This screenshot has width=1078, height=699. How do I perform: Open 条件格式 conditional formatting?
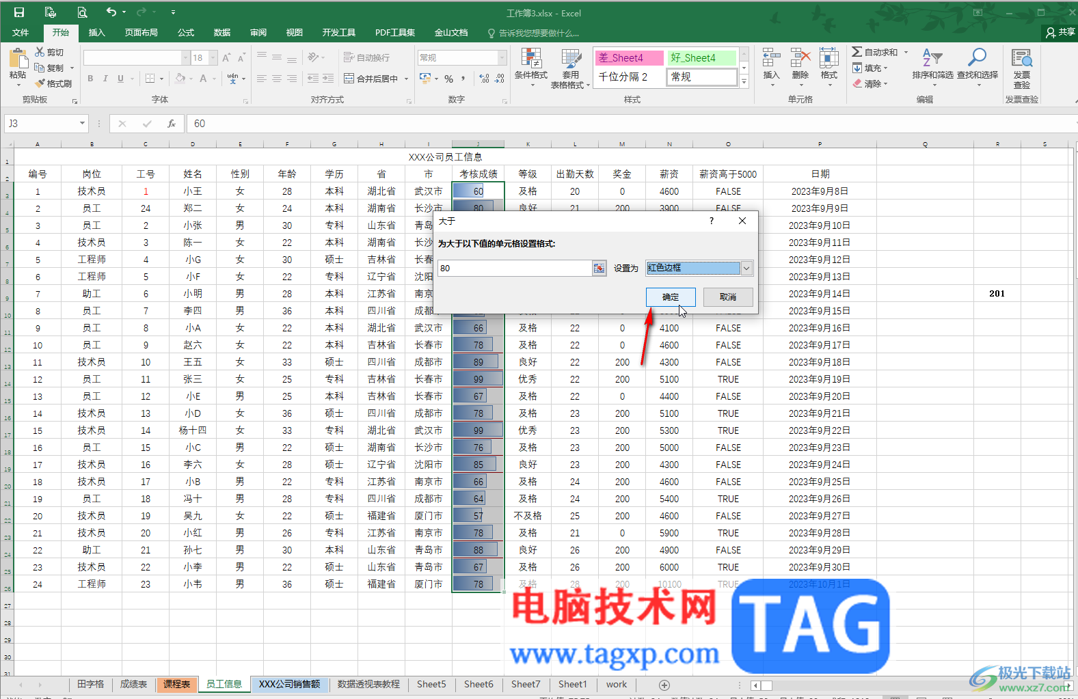tap(531, 68)
